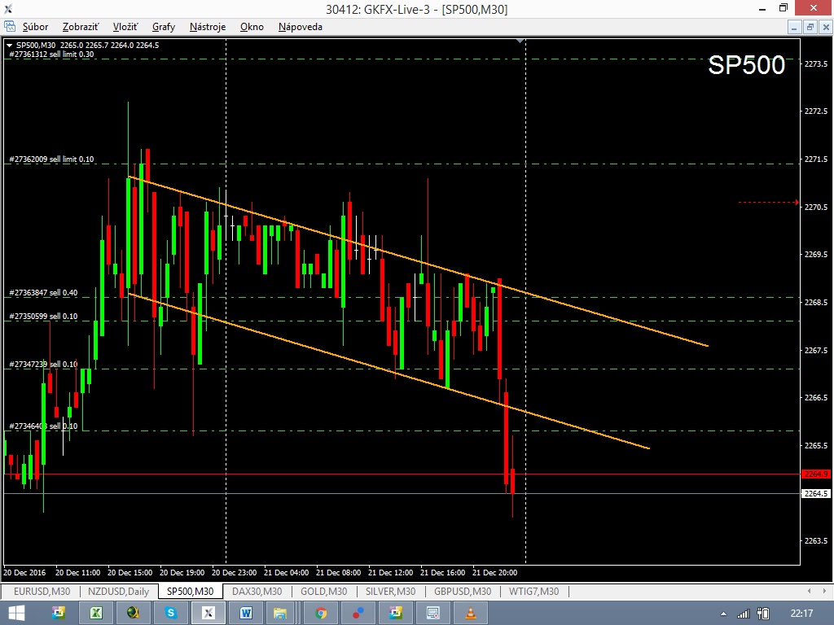
Task: Open Excel from the taskbar
Action: pos(96,614)
